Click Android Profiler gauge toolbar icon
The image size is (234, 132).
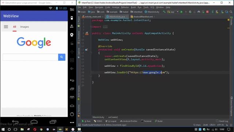pos(199,12)
